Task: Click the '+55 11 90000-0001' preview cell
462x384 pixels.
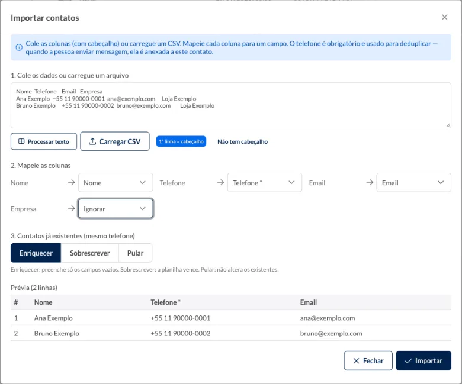Action: pyautogui.click(x=180, y=318)
